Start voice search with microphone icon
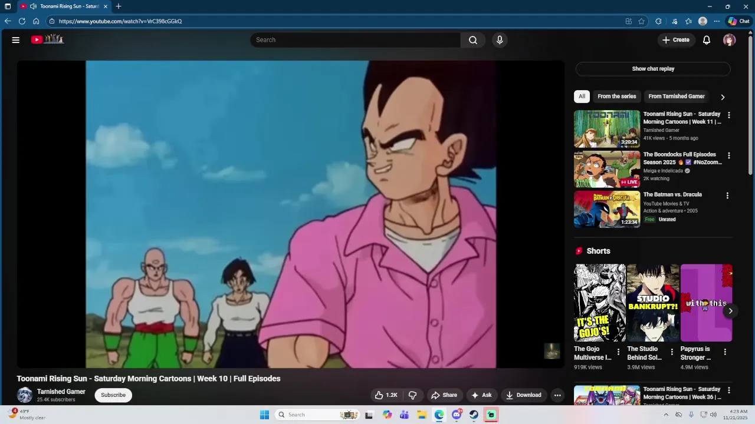Viewport: 755px width, 424px height. tap(500, 40)
